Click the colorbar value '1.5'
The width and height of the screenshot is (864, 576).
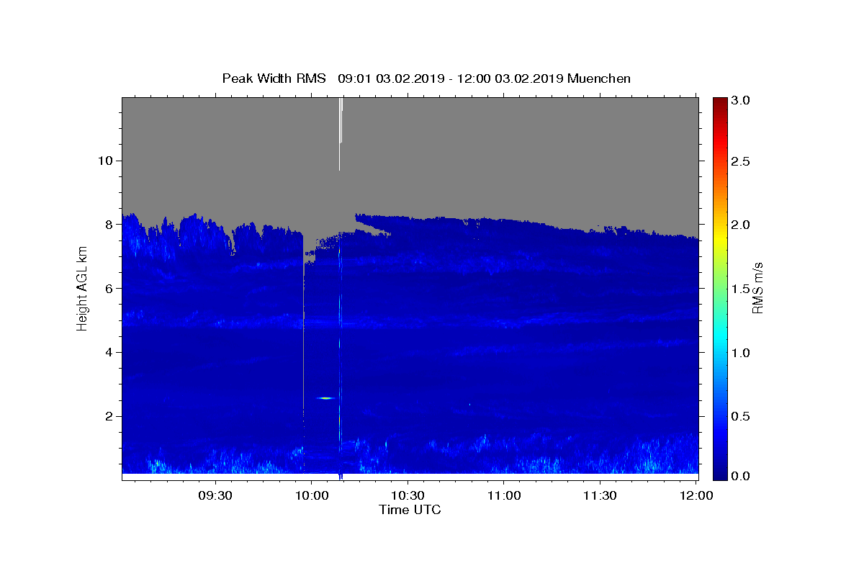[740, 289]
